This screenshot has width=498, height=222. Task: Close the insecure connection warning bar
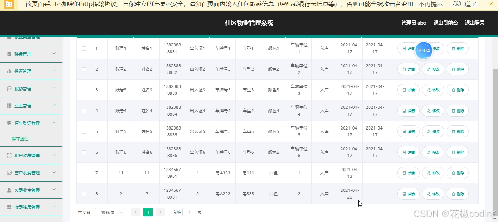pyautogui.click(x=491, y=4)
